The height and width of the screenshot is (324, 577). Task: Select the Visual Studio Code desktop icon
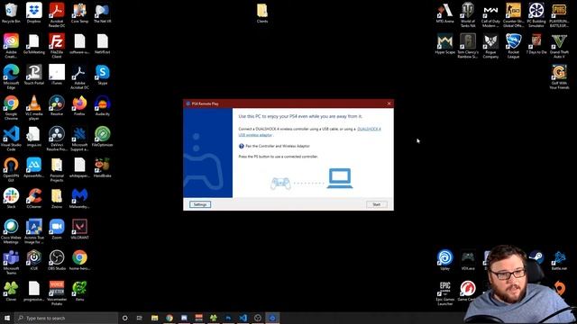[x=11, y=139]
